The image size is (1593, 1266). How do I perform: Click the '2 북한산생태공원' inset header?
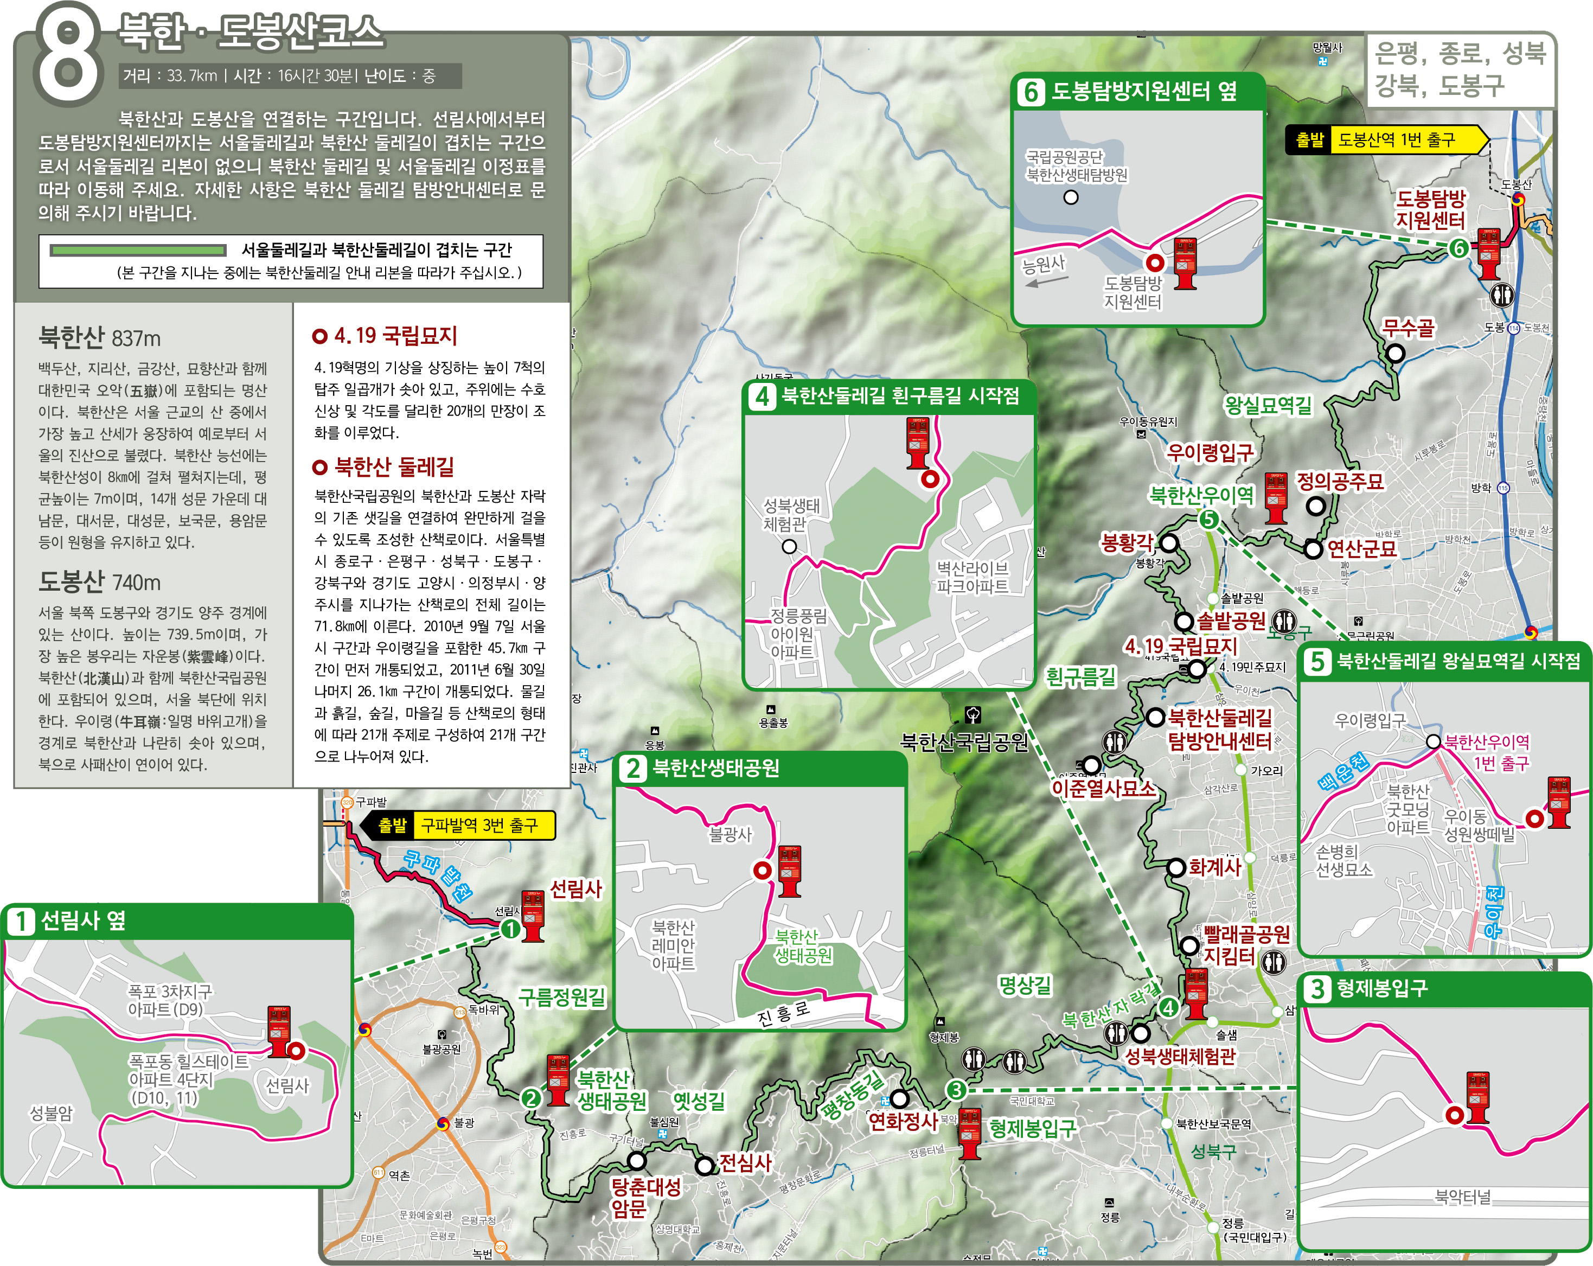760,769
